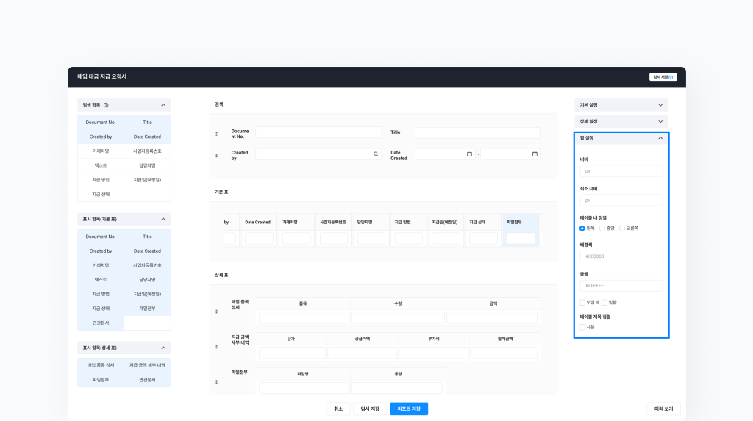The image size is (753, 421).
Task: Click the 배경색 color hex field
Action: tap(621, 256)
